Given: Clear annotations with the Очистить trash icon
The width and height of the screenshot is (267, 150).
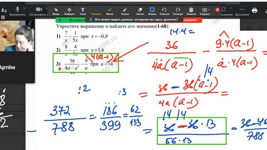Looking at the screenshot, I should 191,11.
